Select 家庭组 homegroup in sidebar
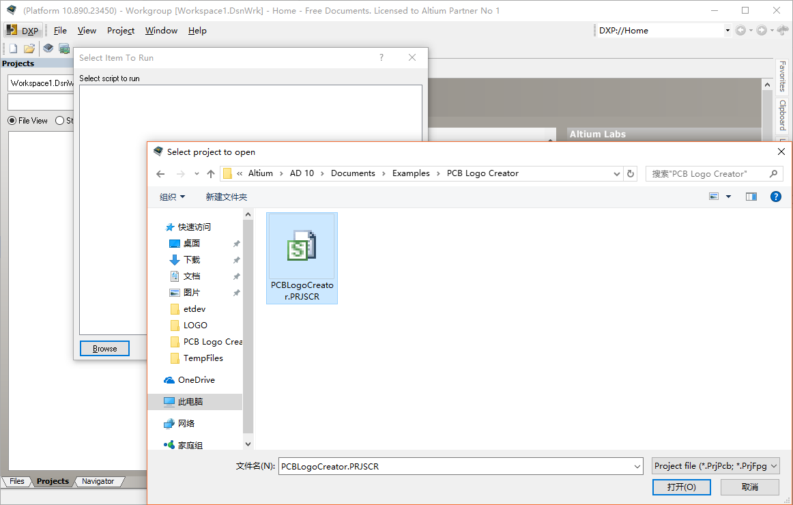This screenshot has height=505, width=793. pos(190,446)
